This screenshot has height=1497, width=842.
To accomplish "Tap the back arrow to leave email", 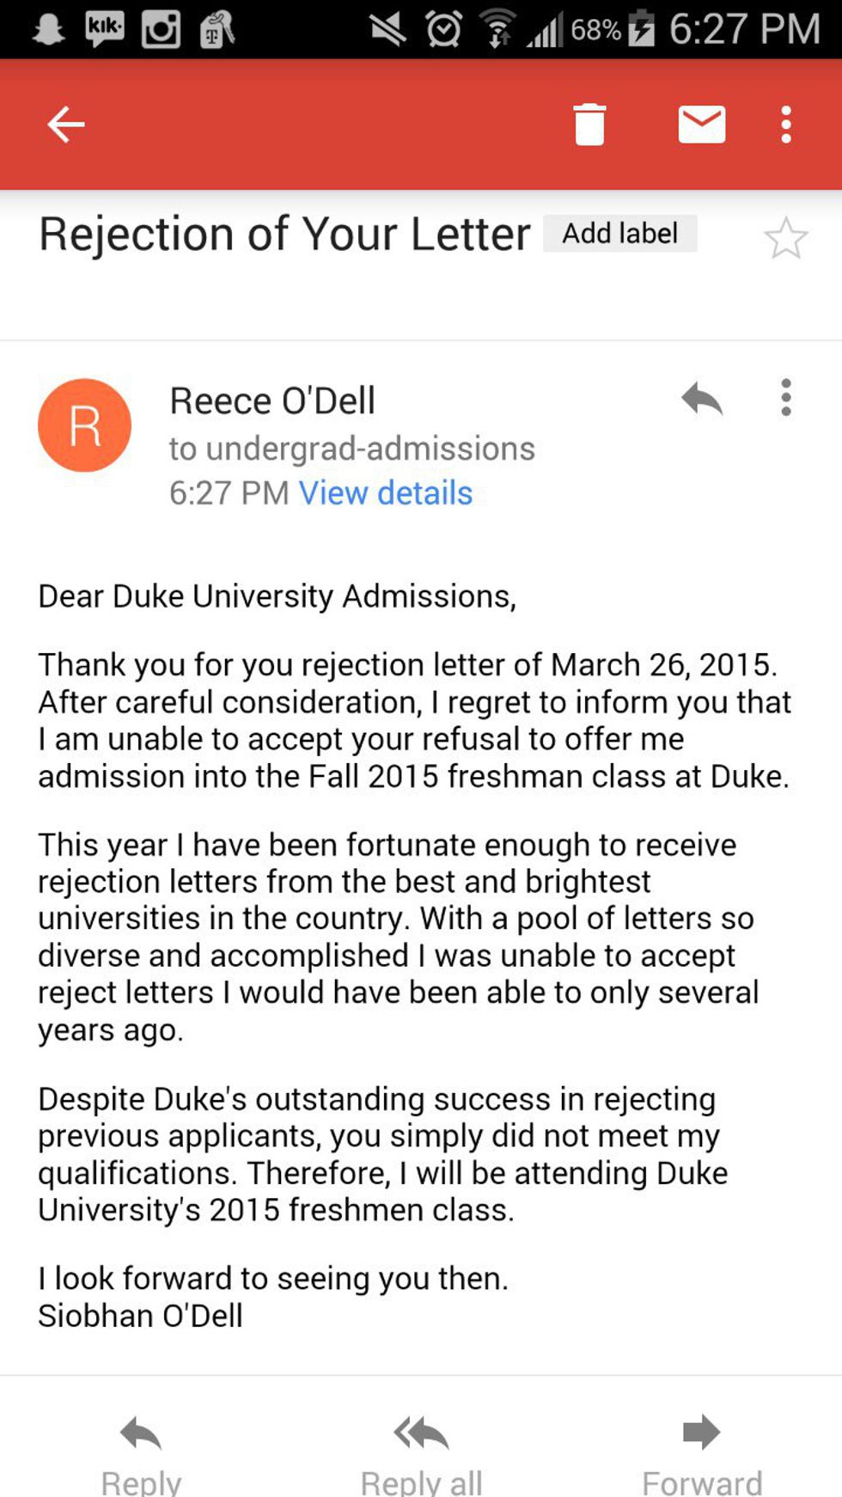I will coord(65,125).
